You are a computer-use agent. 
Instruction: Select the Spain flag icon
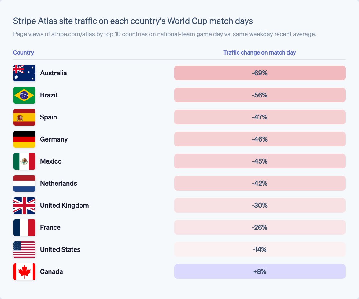24,117
